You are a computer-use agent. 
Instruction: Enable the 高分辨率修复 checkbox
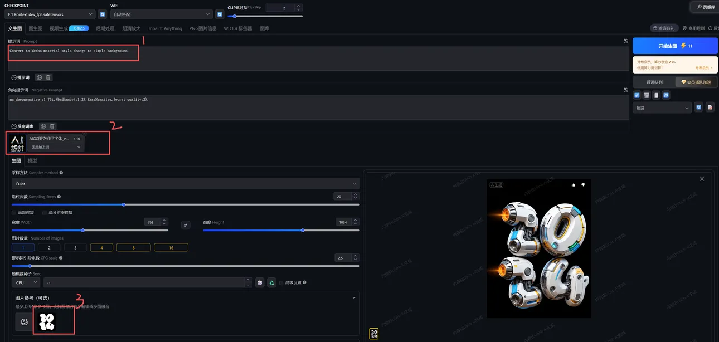tap(45, 212)
